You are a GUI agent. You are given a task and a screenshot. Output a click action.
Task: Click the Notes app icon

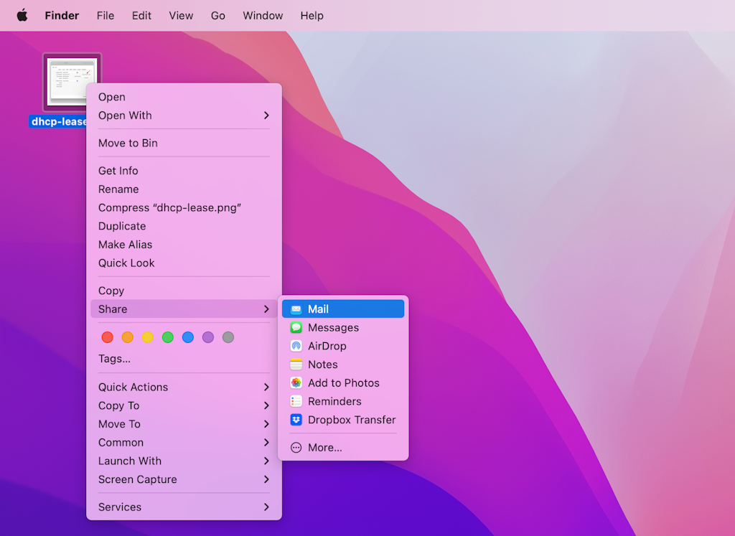pyautogui.click(x=296, y=365)
